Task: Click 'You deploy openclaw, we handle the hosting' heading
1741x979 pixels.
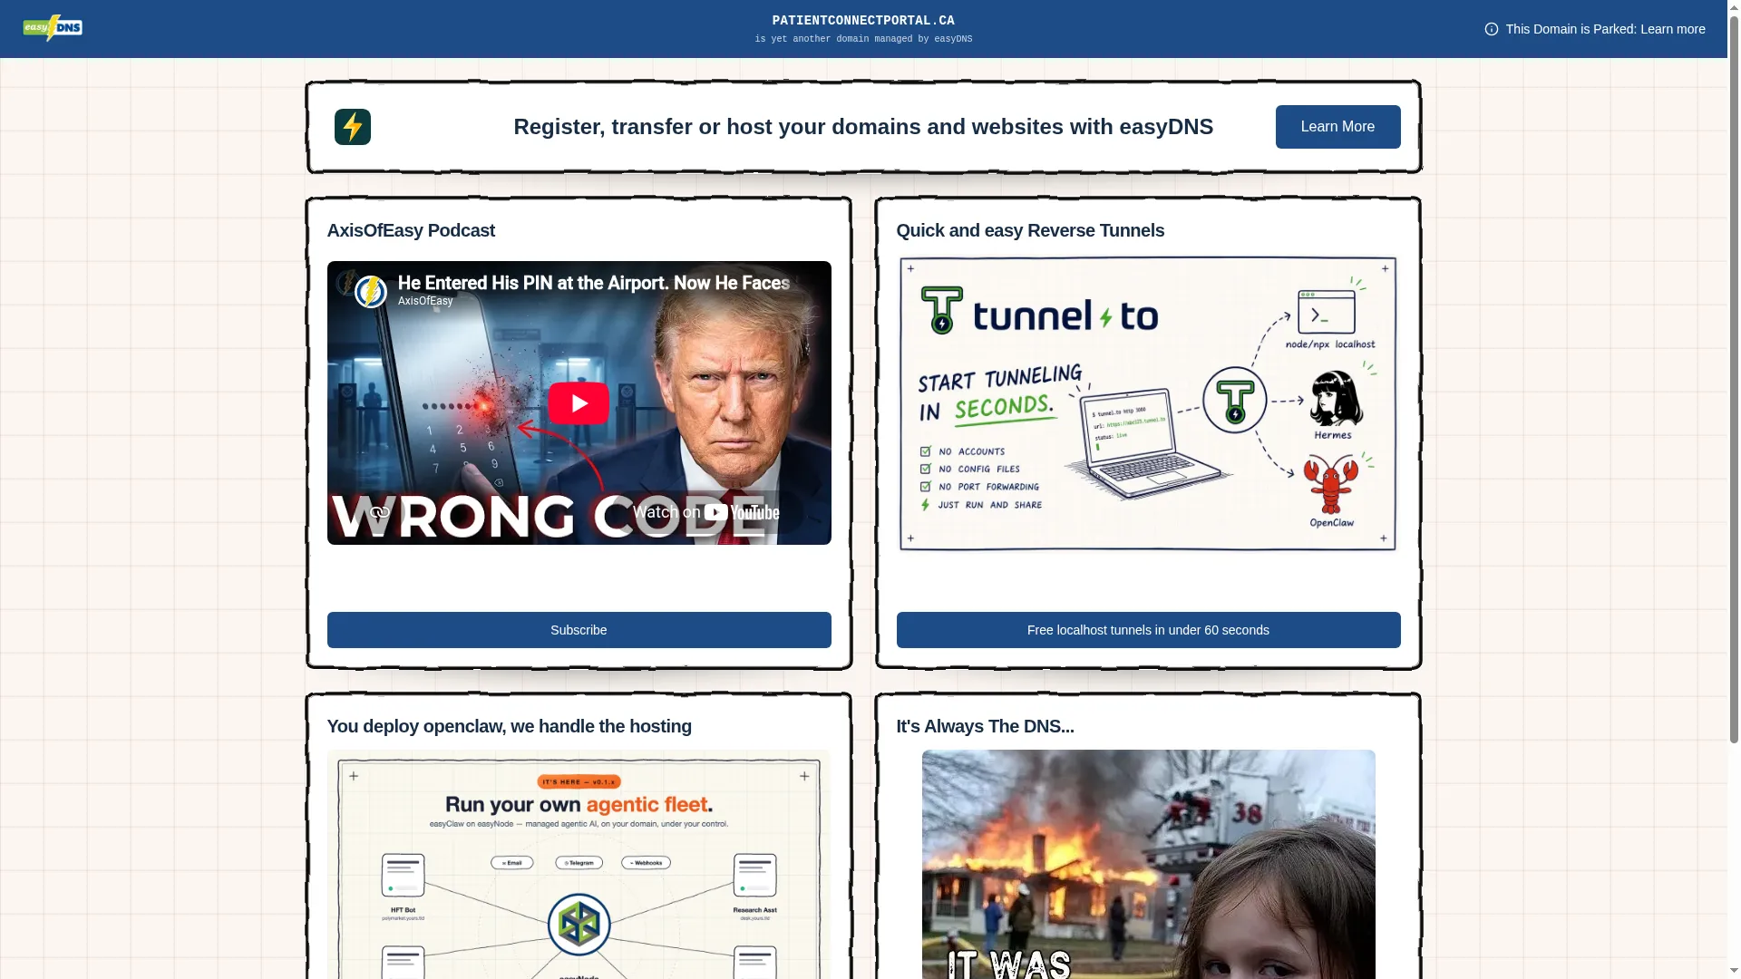Action: pyautogui.click(x=509, y=726)
